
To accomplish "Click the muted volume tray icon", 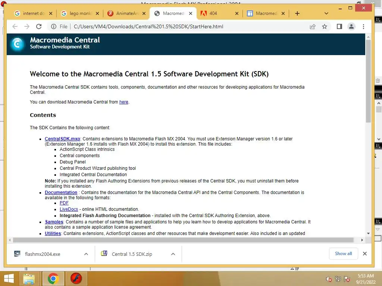I will (329, 279).
